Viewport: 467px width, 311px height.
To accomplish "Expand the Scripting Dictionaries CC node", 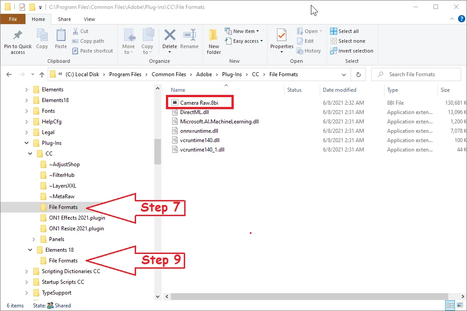I will [26, 271].
